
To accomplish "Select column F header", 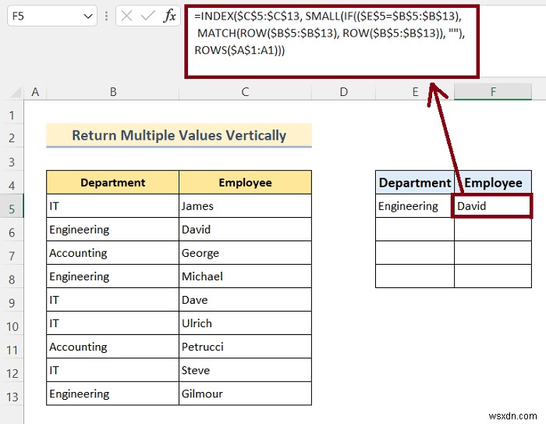I will tap(493, 92).
